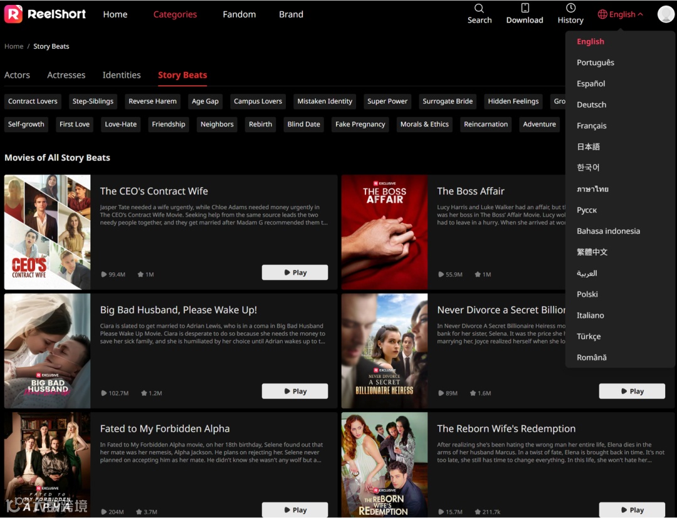This screenshot has width=677, height=518.
Task: Select Português language option
Action: pos(596,63)
